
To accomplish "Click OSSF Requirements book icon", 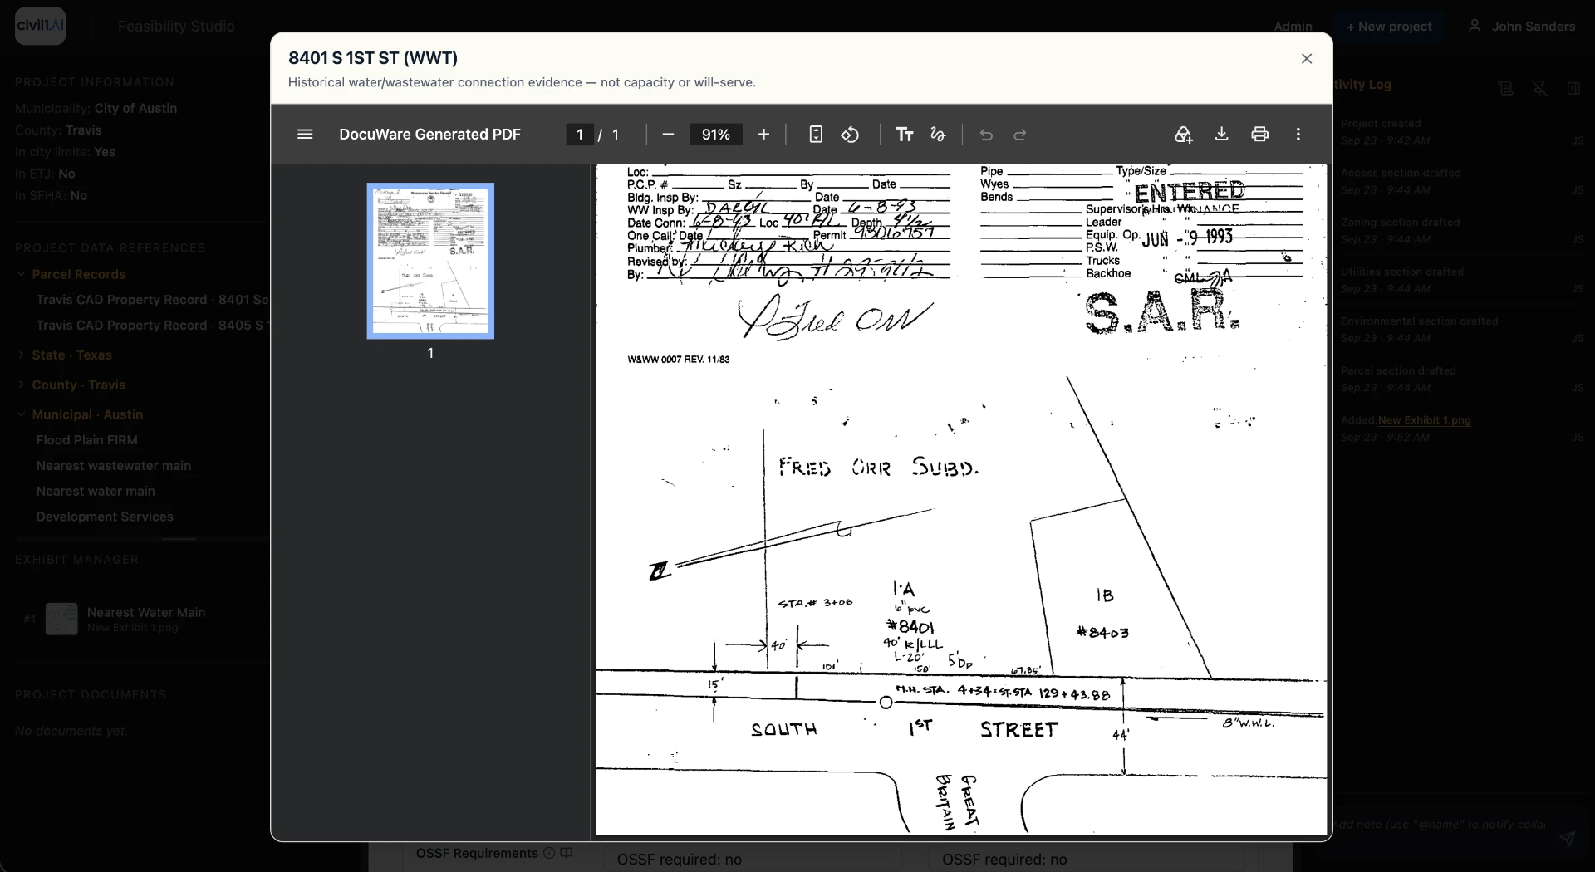I will pyautogui.click(x=567, y=853).
